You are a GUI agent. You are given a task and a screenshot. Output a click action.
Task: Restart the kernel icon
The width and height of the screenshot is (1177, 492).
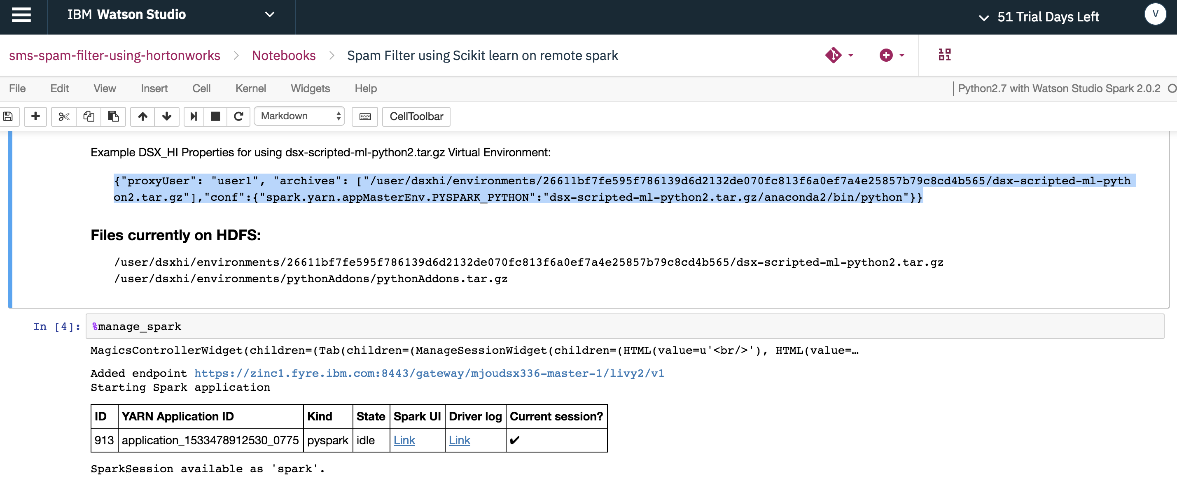[x=238, y=116]
